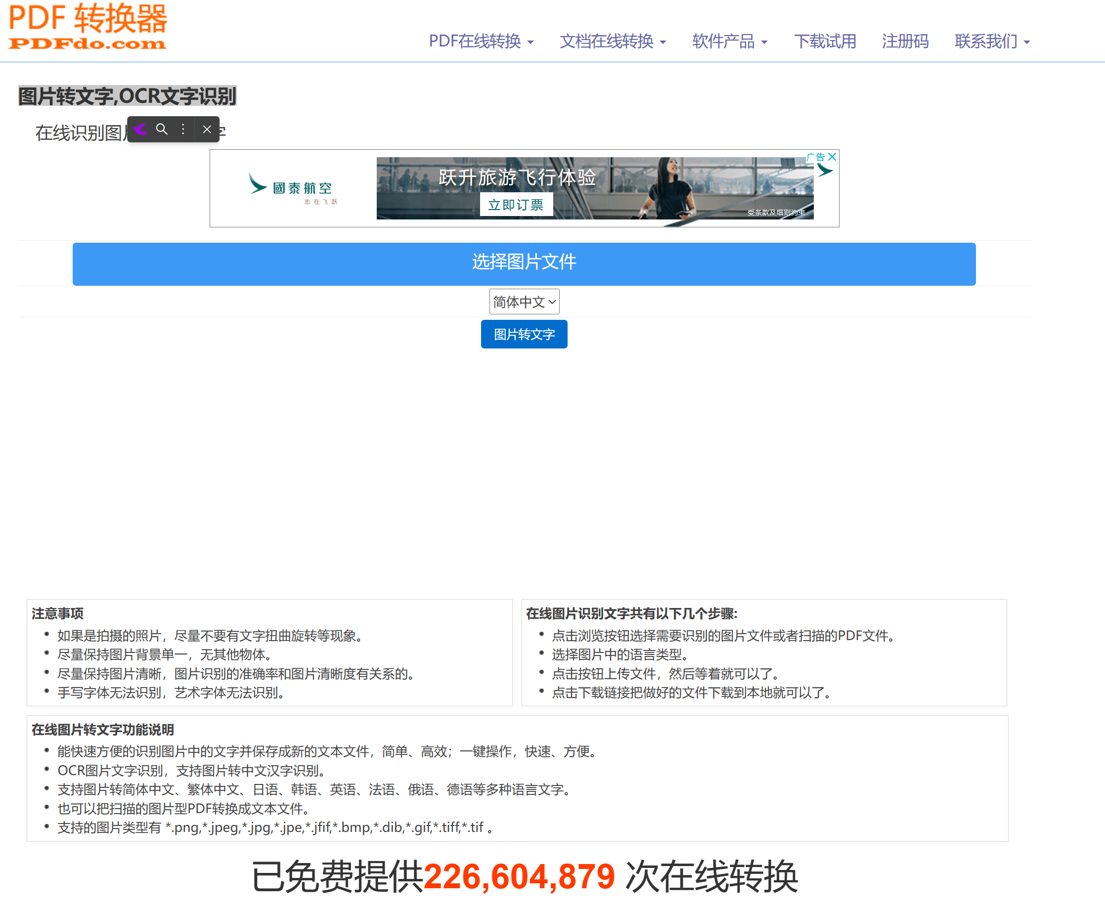Open the 注册码 page
The image size is (1105, 911).
click(905, 41)
